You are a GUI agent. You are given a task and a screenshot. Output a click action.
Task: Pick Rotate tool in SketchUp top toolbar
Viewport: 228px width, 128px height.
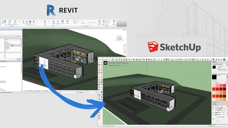pyautogui.click(x=124, y=59)
